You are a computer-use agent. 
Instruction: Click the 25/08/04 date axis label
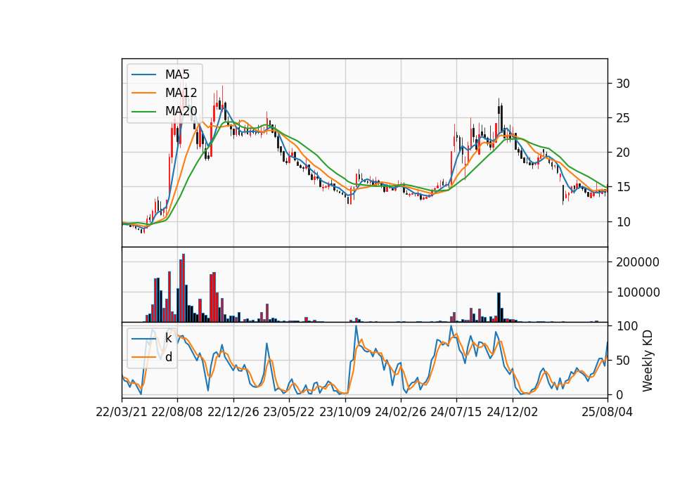(x=607, y=412)
